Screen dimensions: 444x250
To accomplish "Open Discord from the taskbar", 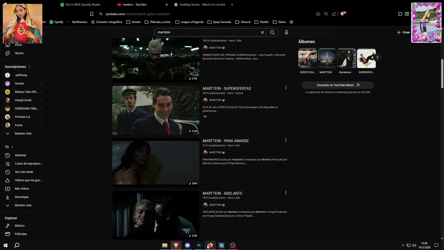I will 187,245.
